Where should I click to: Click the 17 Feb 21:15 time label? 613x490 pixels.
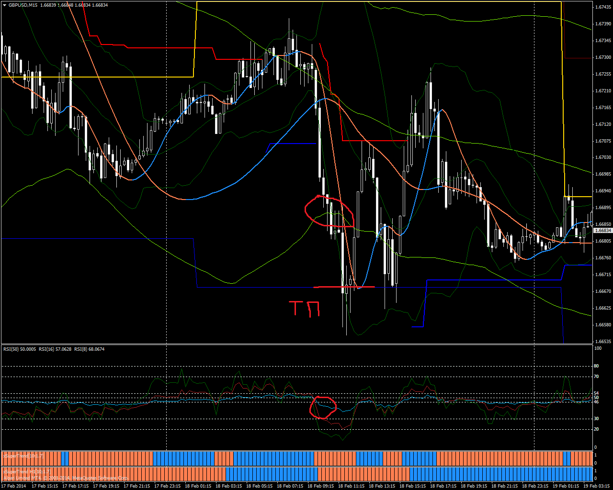coord(136,486)
